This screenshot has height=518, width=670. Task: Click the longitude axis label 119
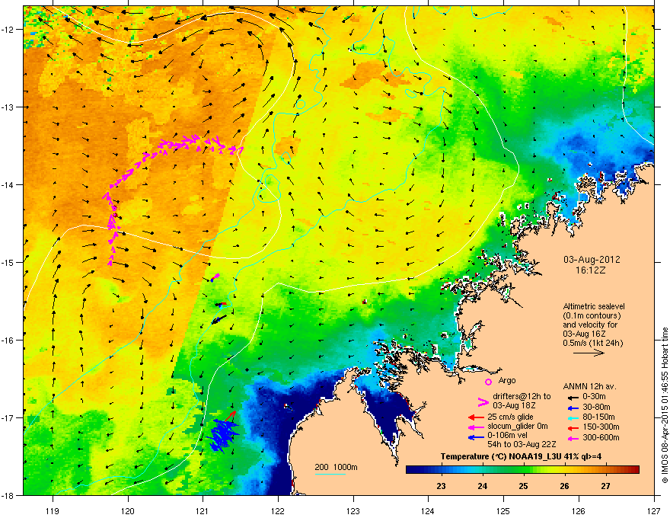pos(53,510)
